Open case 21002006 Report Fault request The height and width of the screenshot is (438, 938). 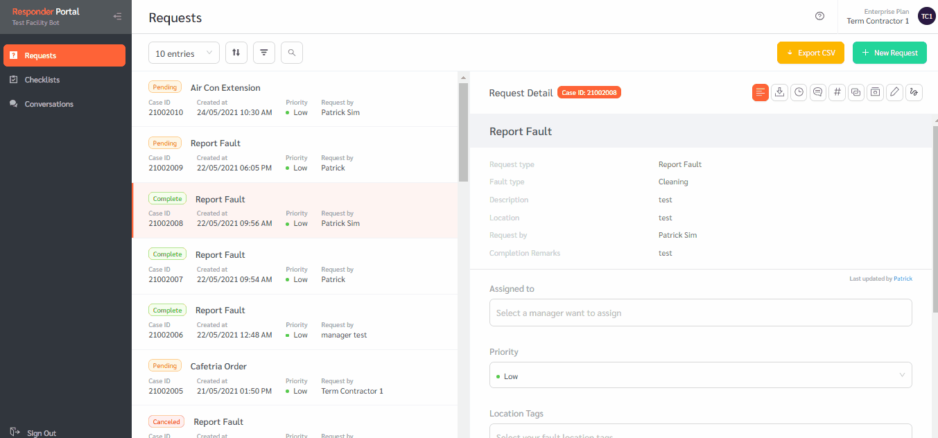295,322
